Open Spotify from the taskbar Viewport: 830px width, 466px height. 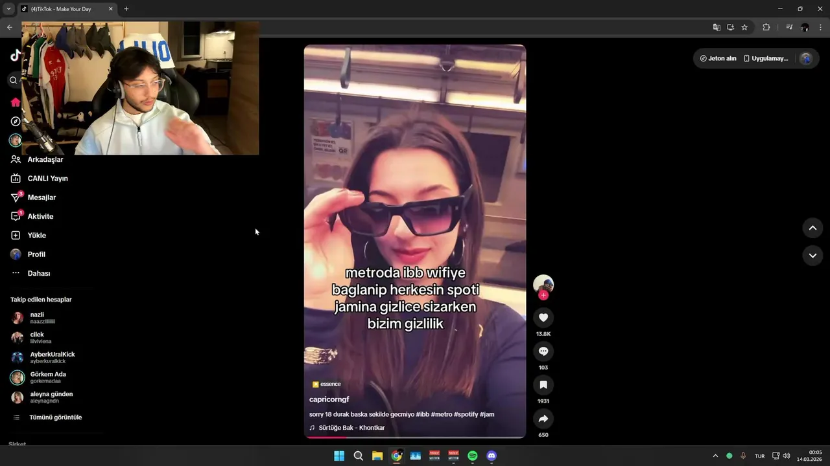tap(473, 456)
